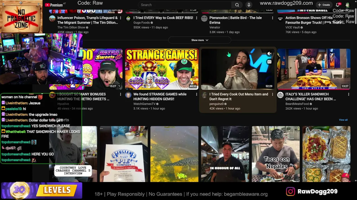Click the text '262K views • 1 hour ago'
This screenshot has height=200, width=357.
302,109
